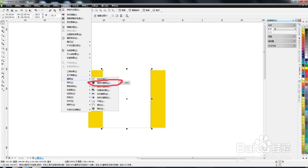Open the 文件 menu
The image size is (308, 168).
click(9, 6)
